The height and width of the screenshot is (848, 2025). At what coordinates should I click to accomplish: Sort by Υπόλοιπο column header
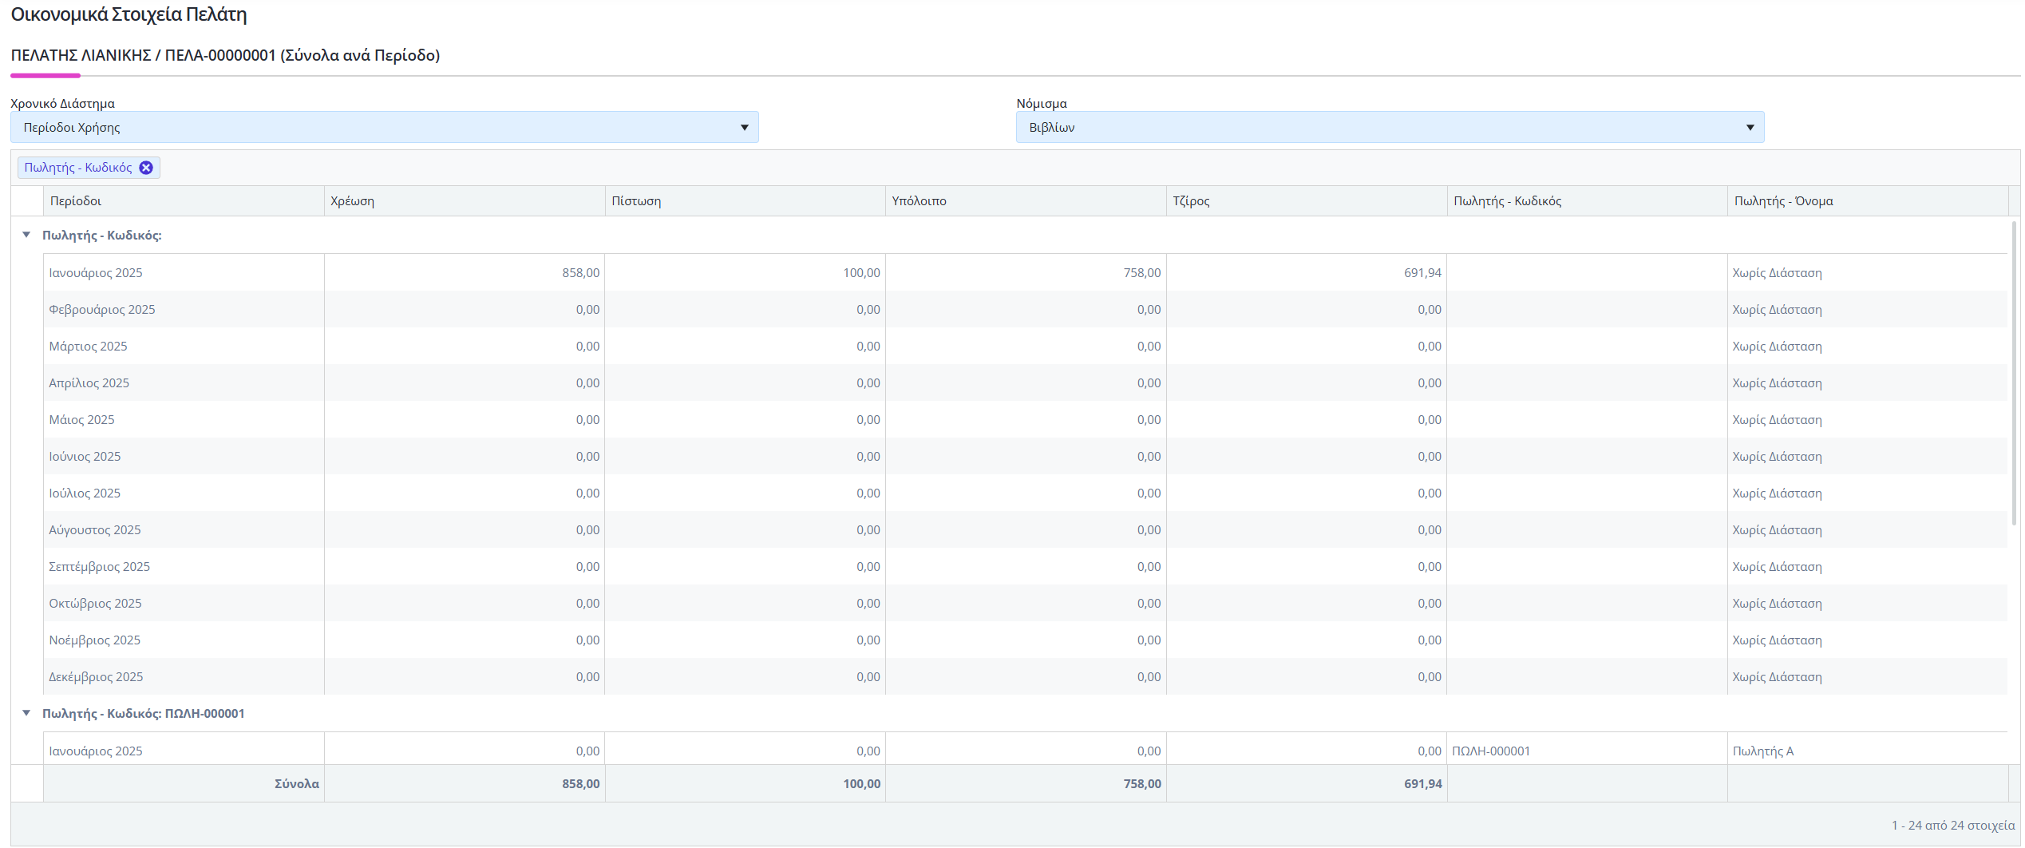click(x=1026, y=201)
